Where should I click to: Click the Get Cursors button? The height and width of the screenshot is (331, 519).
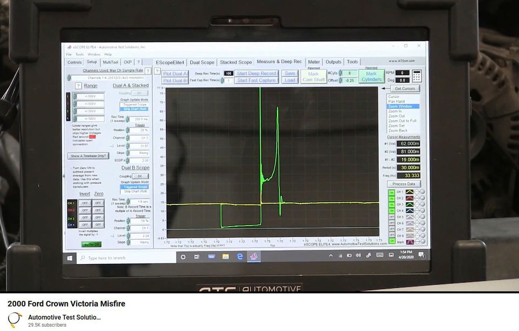[x=405, y=88]
